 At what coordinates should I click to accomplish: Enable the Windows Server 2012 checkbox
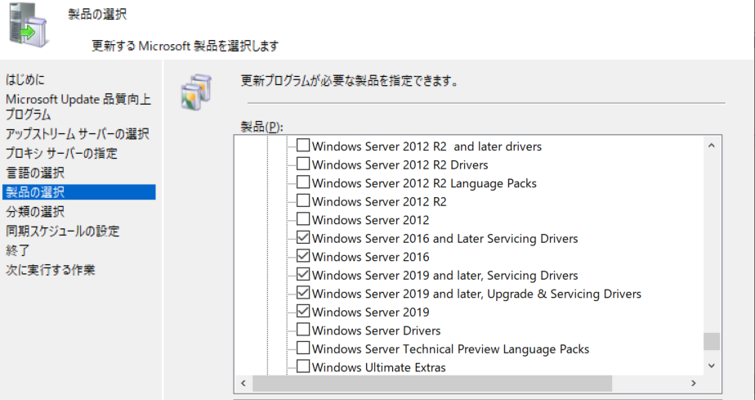click(x=303, y=219)
